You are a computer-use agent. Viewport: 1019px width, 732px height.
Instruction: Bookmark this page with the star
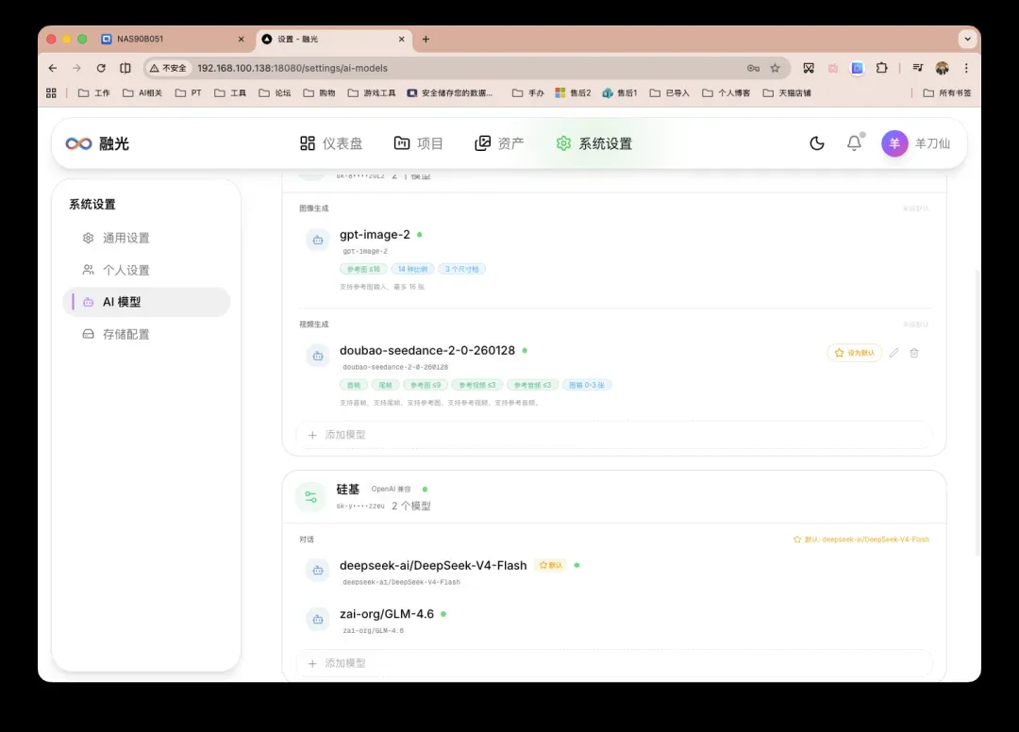pos(775,68)
